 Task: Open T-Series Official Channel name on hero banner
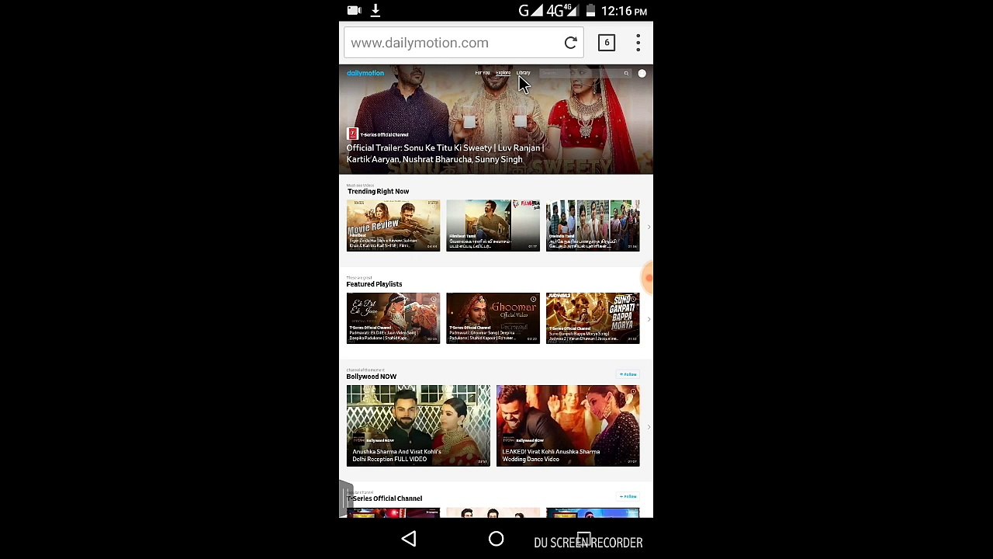384,134
